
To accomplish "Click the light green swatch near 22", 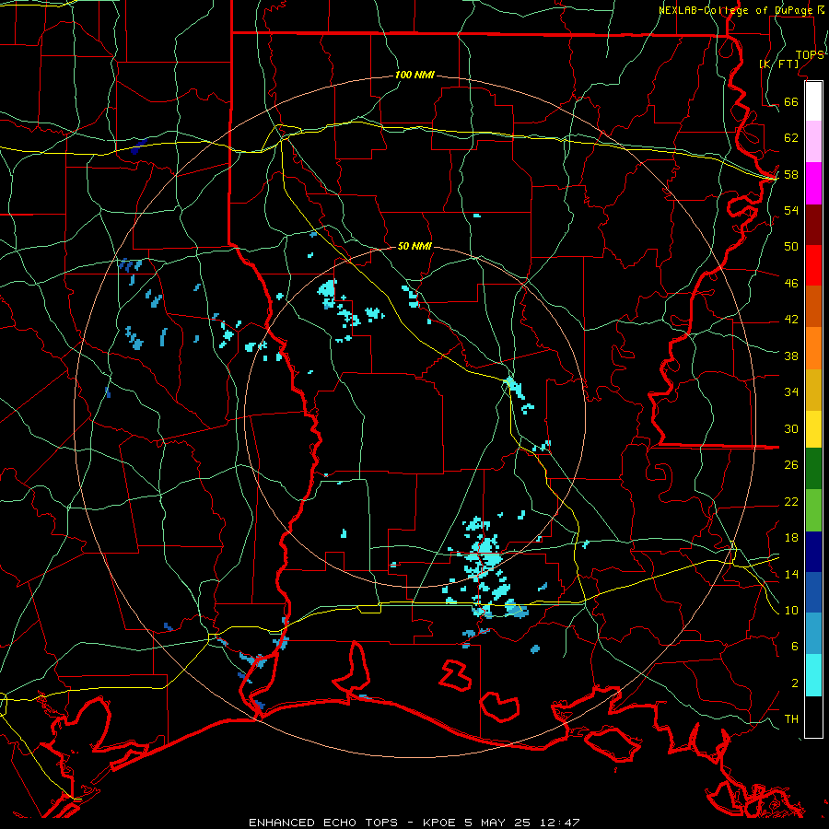I will [x=813, y=509].
